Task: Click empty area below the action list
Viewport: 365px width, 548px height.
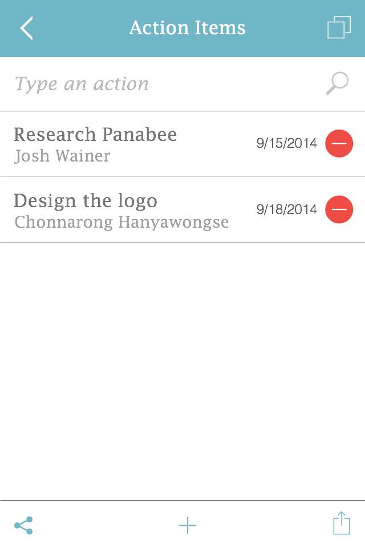Action: coord(182,371)
